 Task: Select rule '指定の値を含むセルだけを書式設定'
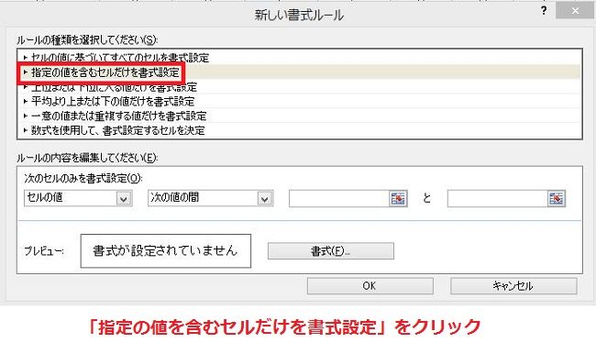click(x=300, y=72)
